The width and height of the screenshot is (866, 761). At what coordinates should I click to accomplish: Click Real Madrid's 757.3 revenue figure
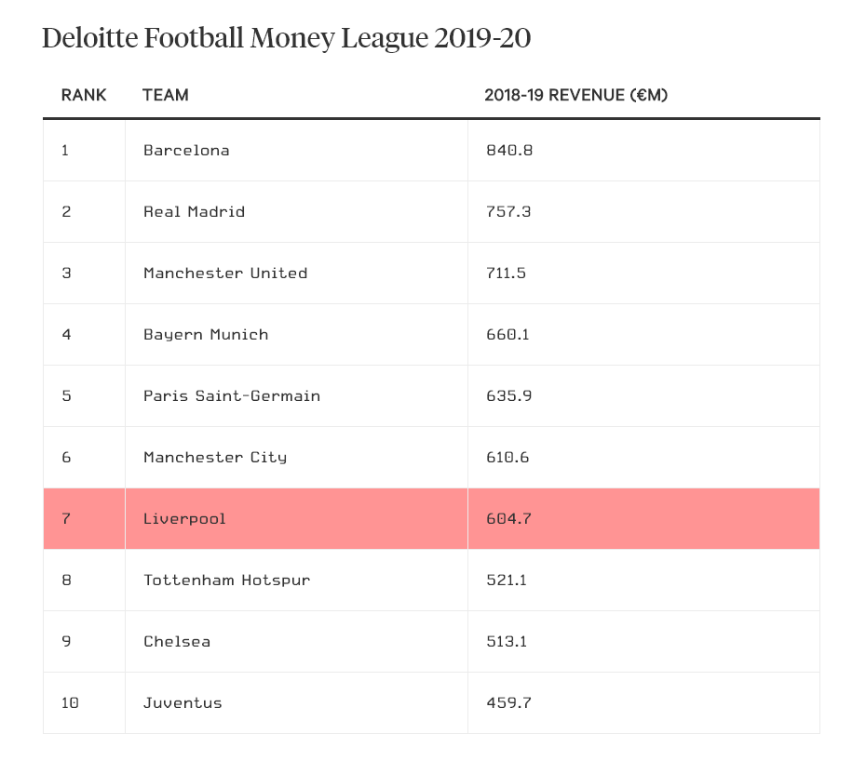tap(508, 212)
